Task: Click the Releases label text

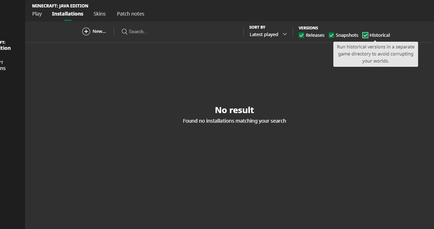Action: pyautogui.click(x=315, y=35)
